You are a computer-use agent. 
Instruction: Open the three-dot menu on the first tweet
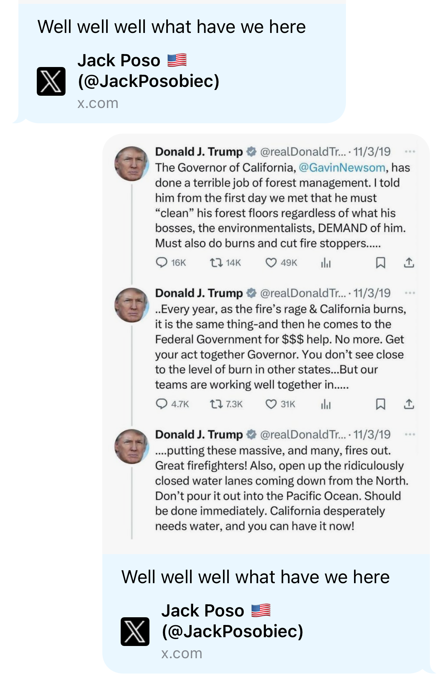410,152
